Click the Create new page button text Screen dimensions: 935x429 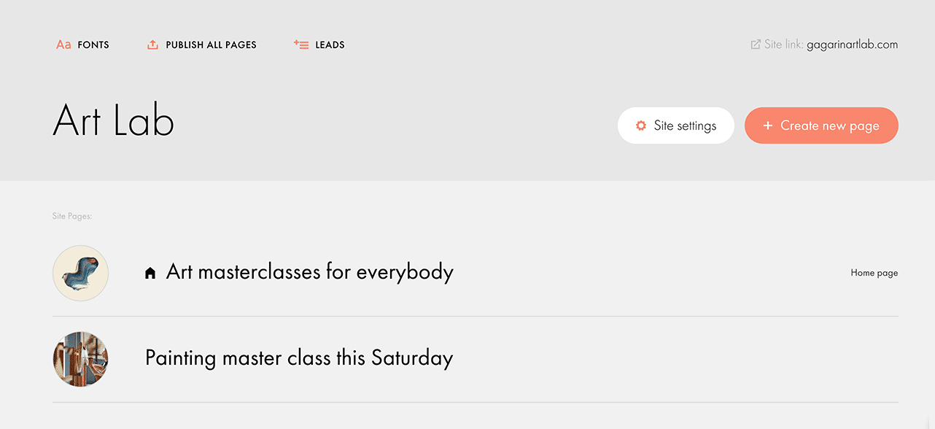830,125
